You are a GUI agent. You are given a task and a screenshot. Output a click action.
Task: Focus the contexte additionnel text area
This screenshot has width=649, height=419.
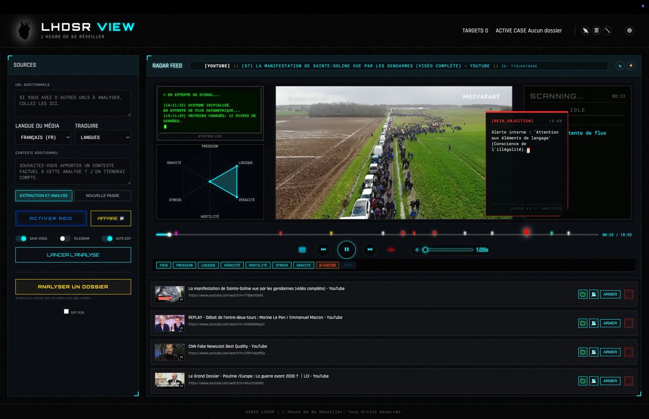pyautogui.click(x=73, y=172)
